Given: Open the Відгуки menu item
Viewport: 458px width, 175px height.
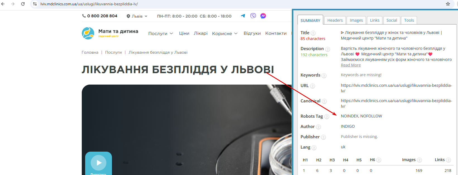Looking at the screenshot, I should pos(252,33).
